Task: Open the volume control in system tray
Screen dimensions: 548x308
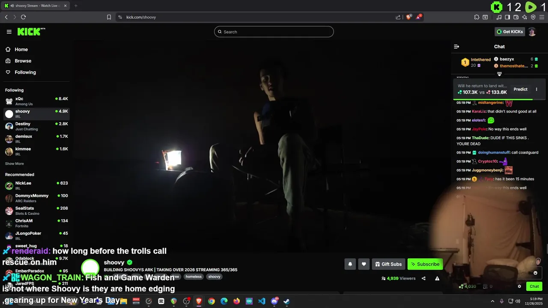Action: click(518, 301)
